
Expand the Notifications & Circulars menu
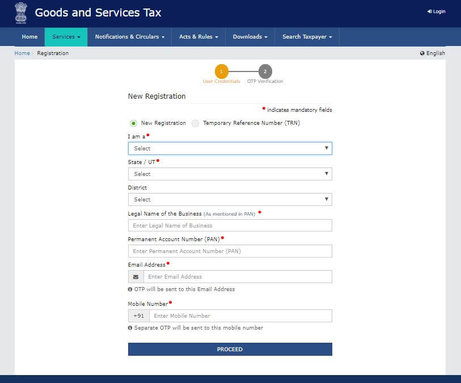tap(129, 37)
